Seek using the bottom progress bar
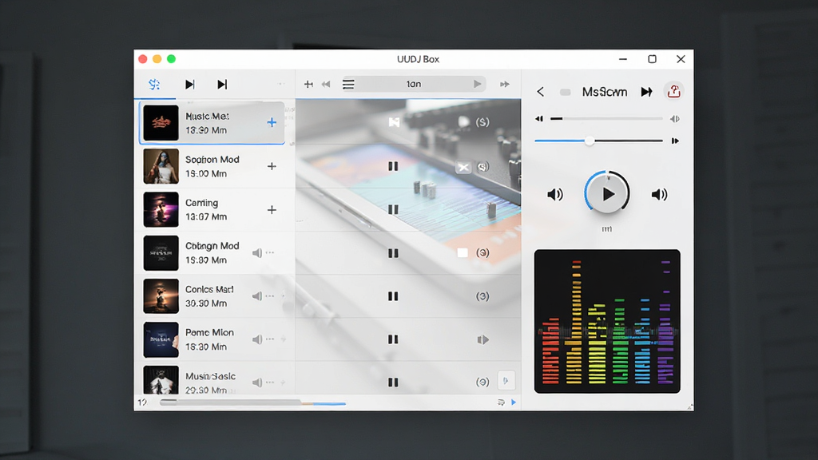818x460 pixels. tap(253, 402)
